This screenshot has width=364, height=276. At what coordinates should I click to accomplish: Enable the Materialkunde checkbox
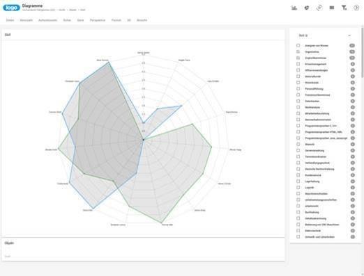pos(298,76)
